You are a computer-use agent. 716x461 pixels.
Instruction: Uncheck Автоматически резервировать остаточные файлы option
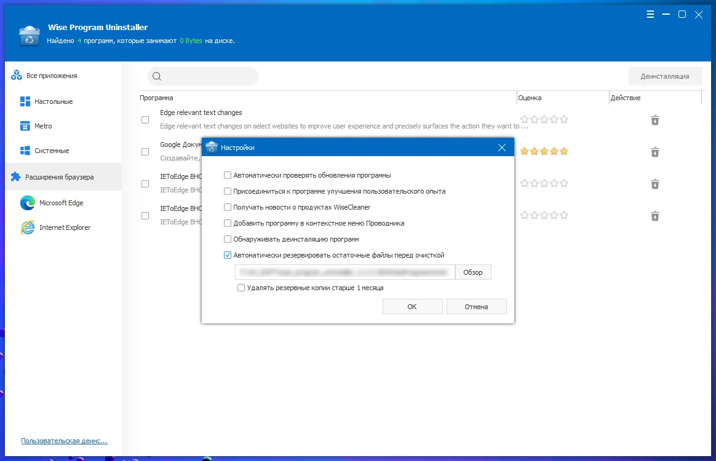pos(228,255)
